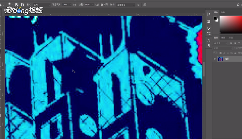Select the background color swatch

[217, 21]
